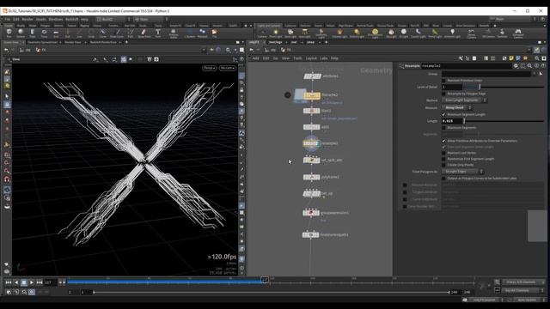Enable Randomize First Segment Length checkbox

(x=443, y=159)
